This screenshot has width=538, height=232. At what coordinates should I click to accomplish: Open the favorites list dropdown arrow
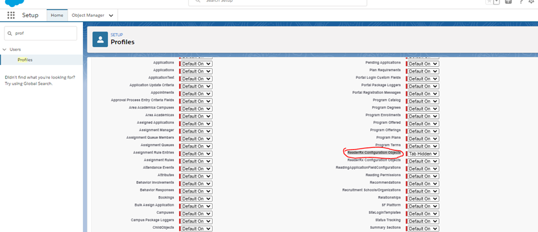[496, 2]
